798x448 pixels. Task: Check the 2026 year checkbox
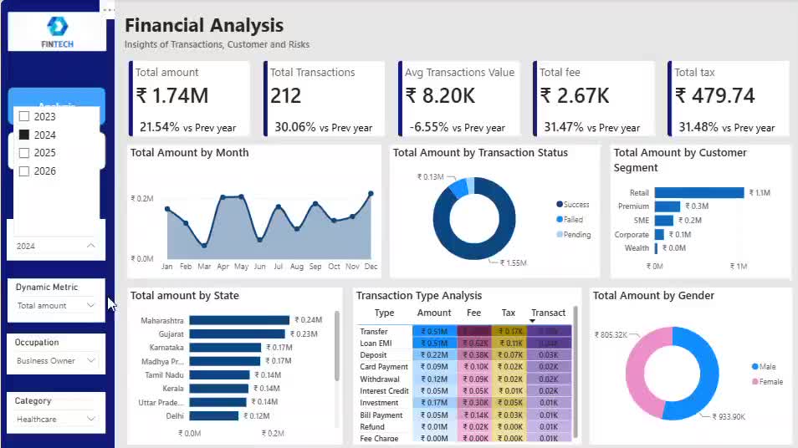coord(24,171)
